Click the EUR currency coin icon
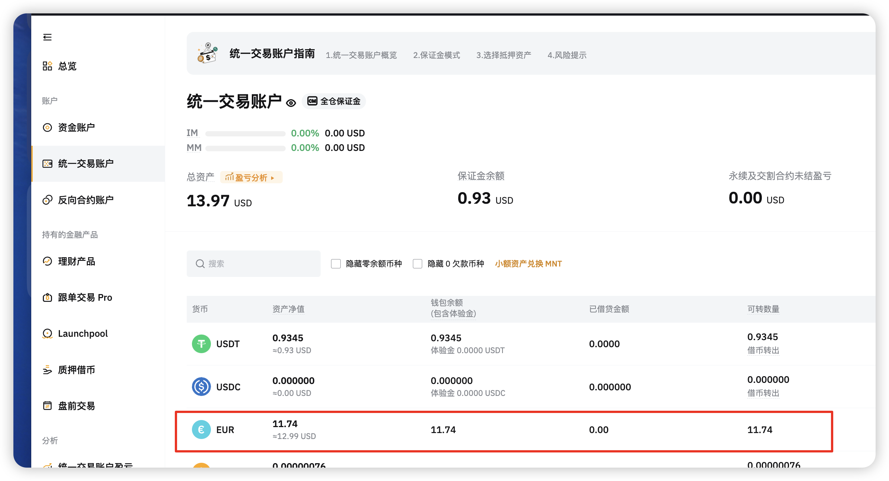The image size is (889, 481). 201,430
